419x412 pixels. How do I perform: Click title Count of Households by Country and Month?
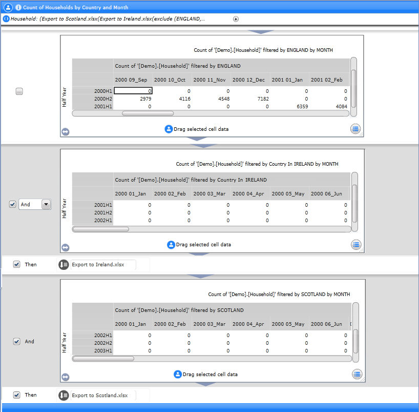point(76,8)
